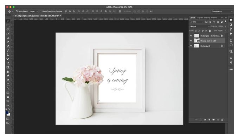Screen dimensions: 239x139
Task: Select the Healing Brush tool
Action: click(8, 46)
